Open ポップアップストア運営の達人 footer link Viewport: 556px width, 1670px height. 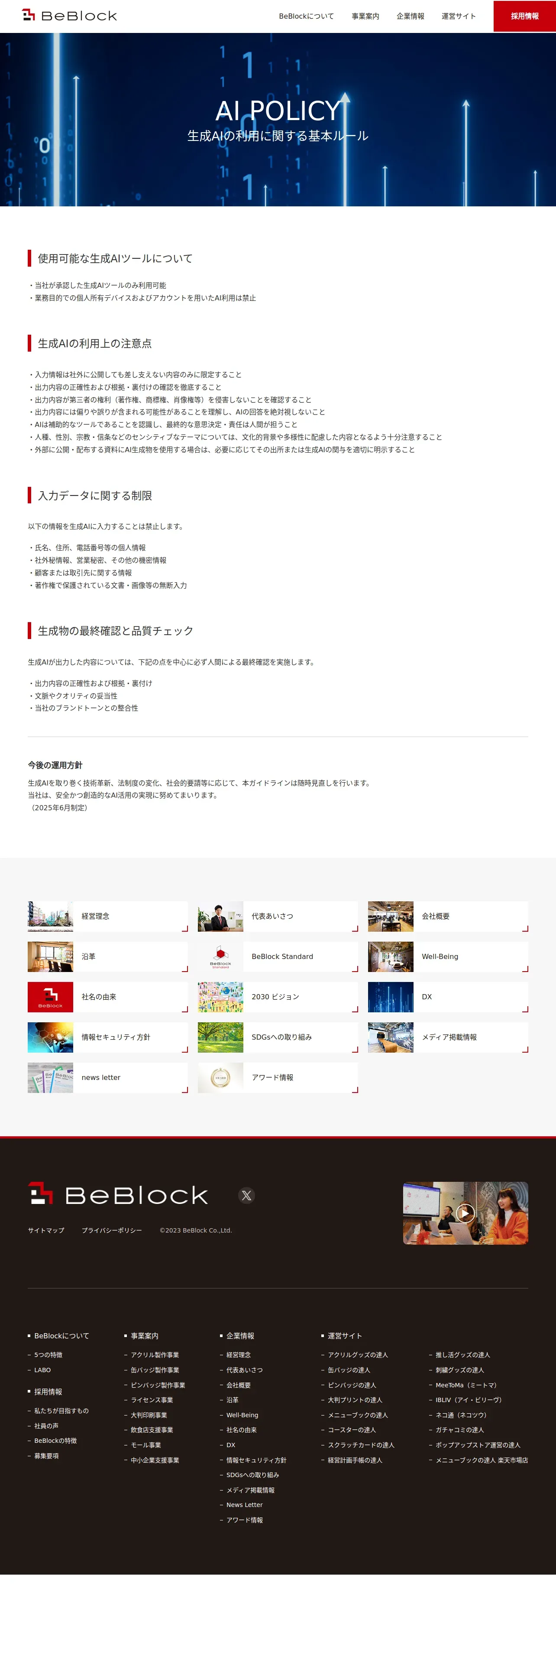coord(478,1445)
